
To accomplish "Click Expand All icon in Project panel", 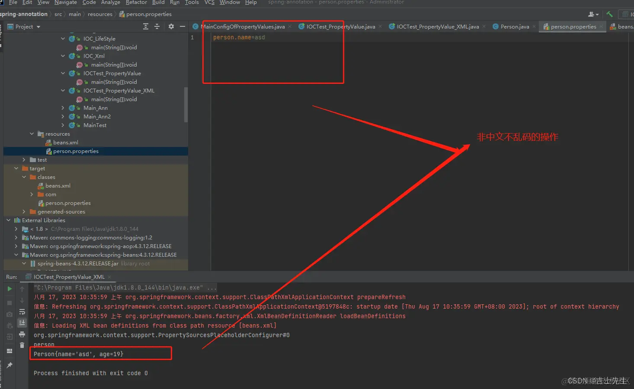I will point(146,27).
